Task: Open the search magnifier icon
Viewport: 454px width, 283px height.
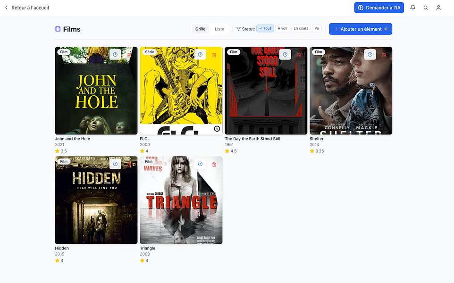Action: [x=426, y=8]
